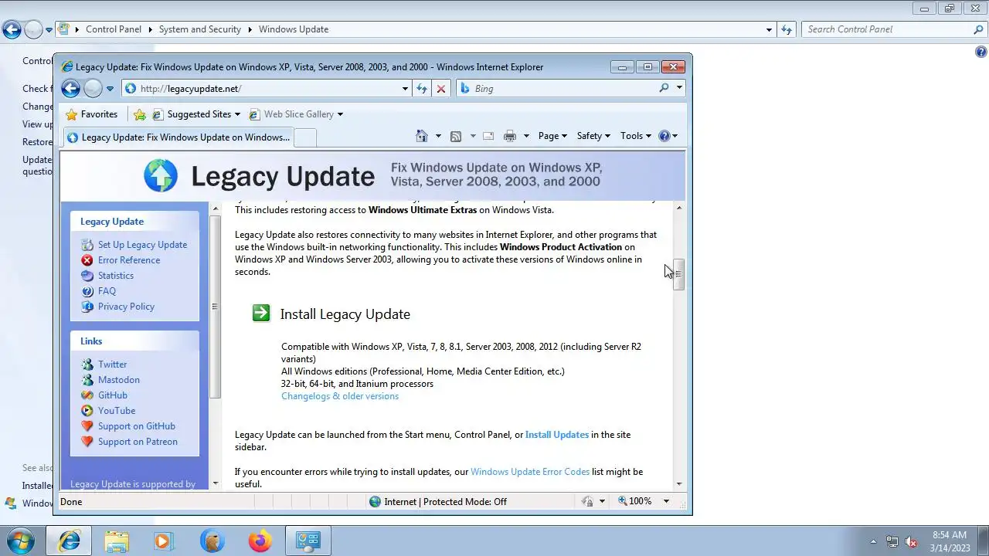The height and width of the screenshot is (556, 989).
Task: Open the Tools menu
Action: click(x=635, y=136)
